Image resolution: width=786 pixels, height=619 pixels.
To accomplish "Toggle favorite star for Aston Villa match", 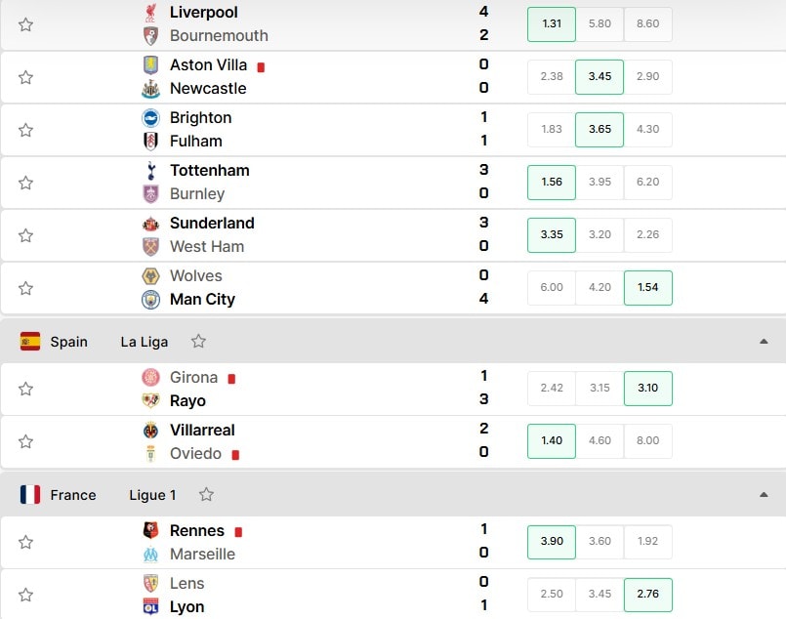I will click(25, 77).
